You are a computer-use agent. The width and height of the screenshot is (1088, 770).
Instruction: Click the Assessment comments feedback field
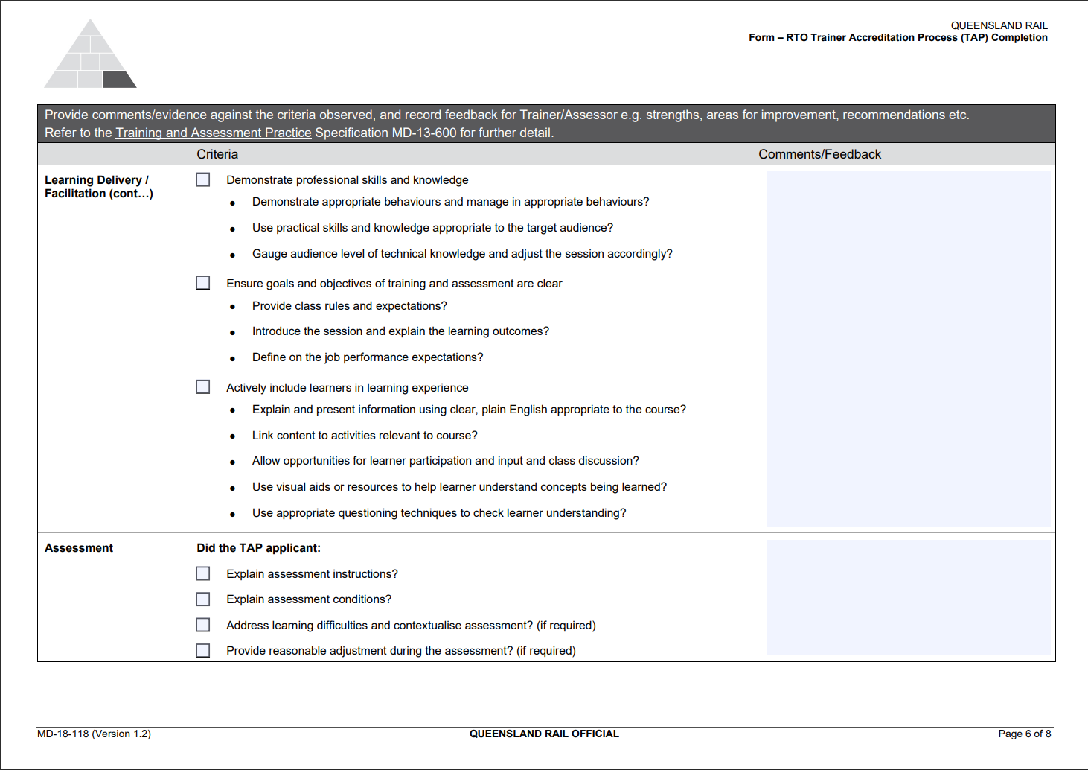pyautogui.click(x=909, y=597)
